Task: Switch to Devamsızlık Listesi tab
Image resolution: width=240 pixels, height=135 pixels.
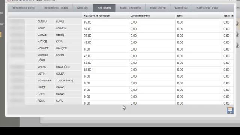Action: 56,8
